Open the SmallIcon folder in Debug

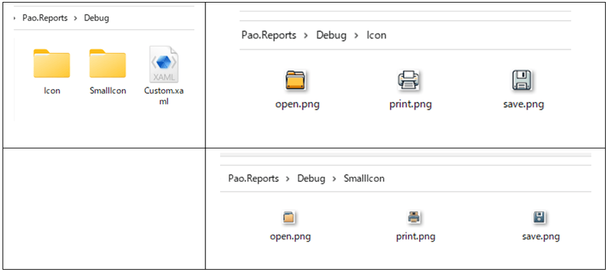click(x=108, y=63)
